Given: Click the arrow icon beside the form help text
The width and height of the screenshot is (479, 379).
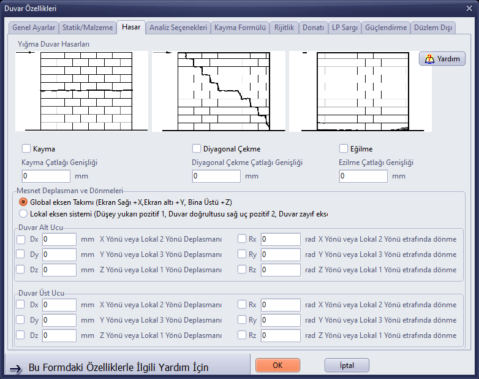Looking at the screenshot, I should point(15,369).
